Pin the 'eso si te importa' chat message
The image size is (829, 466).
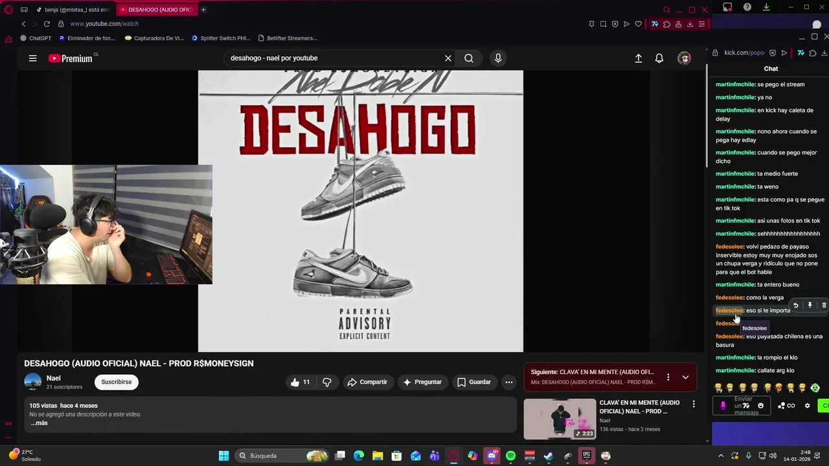tap(810, 305)
